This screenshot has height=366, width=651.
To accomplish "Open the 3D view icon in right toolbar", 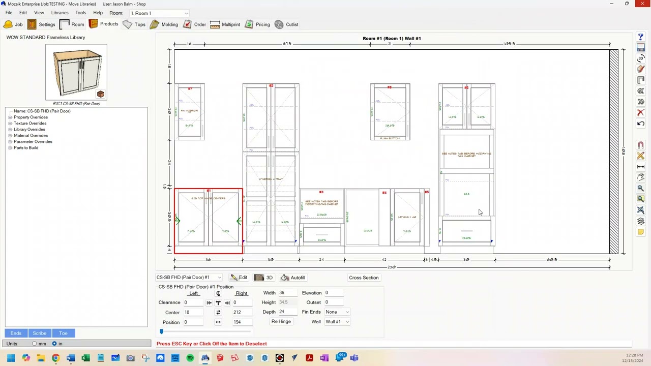I will pyautogui.click(x=640, y=58).
